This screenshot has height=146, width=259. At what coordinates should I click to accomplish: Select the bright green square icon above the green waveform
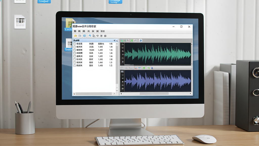(132, 41)
